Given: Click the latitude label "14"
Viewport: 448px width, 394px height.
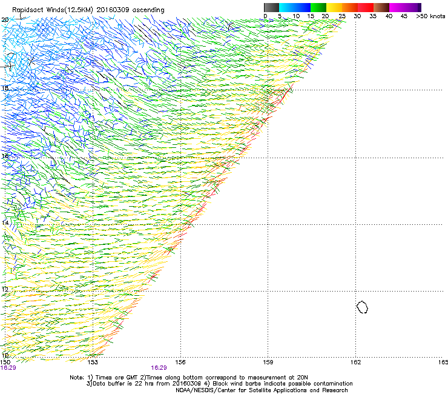Looking at the screenshot, I should pyautogui.click(x=5, y=222).
